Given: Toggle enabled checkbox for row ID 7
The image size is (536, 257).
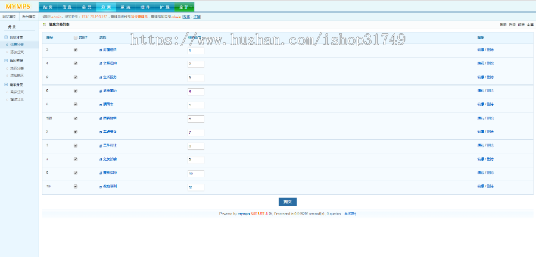Looking at the screenshot, I should click(x=76, y=159).
